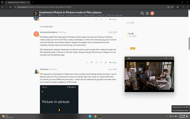
Task: Bookmark testuserpleaseignore's post
Action: pos(101,62)
